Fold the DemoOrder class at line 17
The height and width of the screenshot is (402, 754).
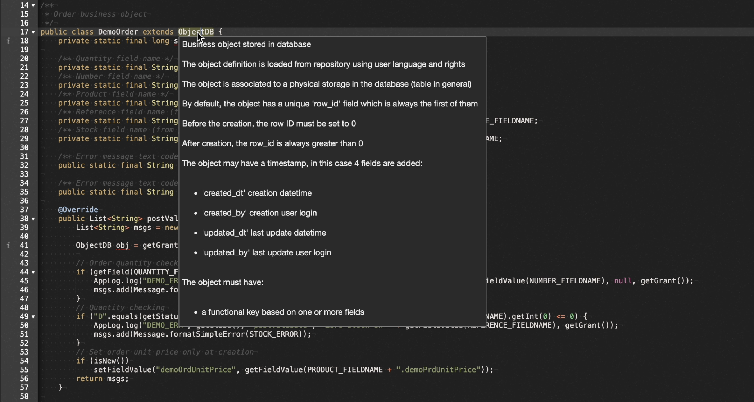pos(33,32)
